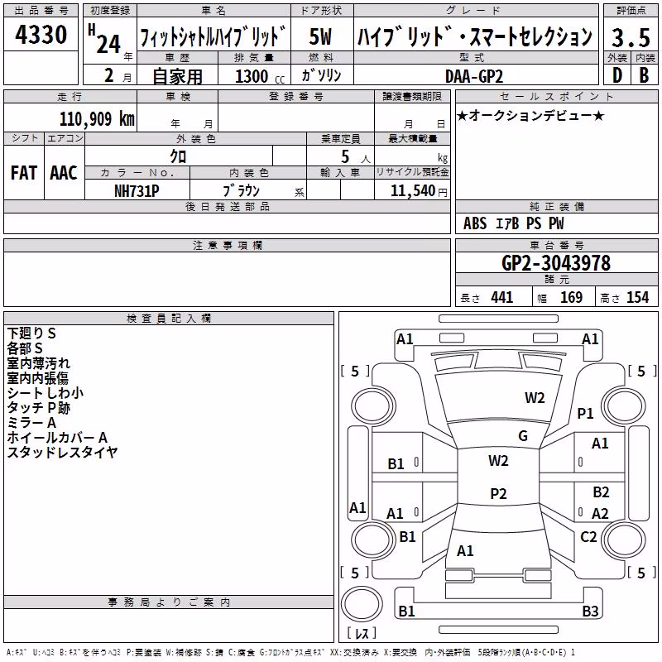Click the 後日発送部品 section header
Screen dimensions: 662x662
[x=227, y=206]
